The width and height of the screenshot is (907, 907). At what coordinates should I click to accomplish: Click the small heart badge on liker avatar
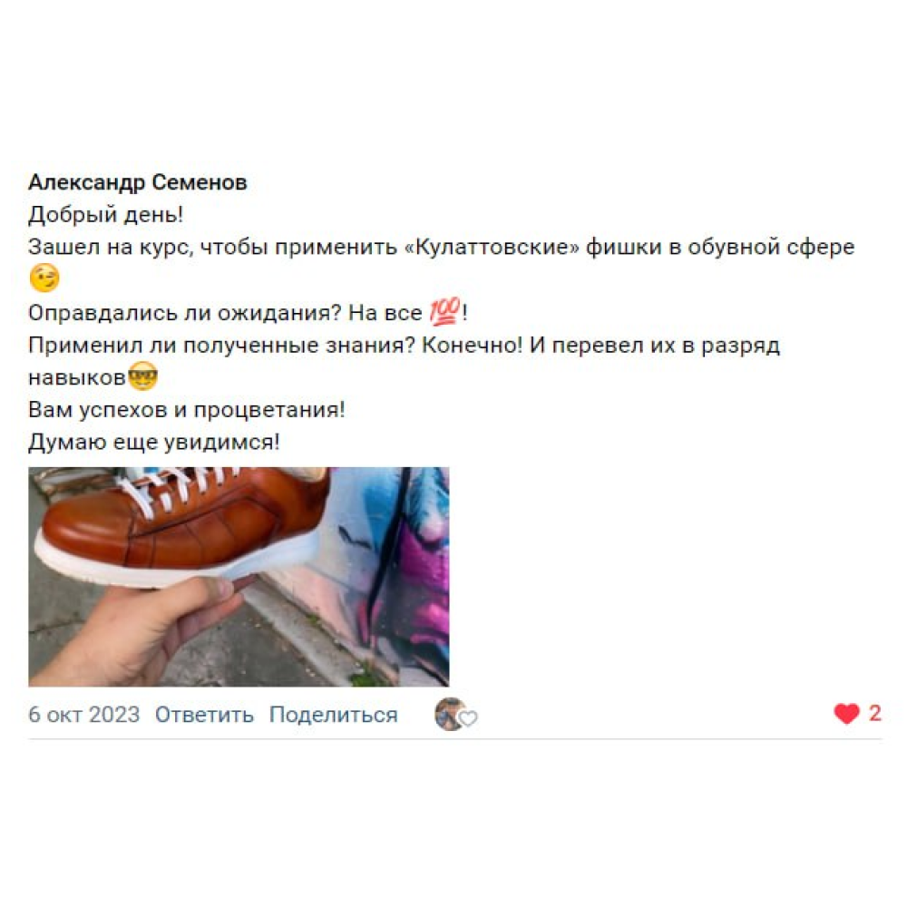[468, 718]
